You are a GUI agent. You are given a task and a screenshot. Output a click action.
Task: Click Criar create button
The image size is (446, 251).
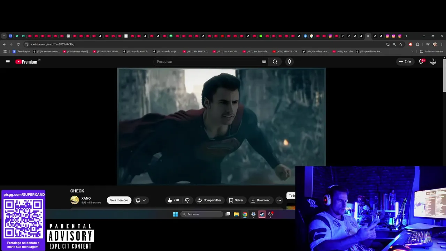(405, 62)
